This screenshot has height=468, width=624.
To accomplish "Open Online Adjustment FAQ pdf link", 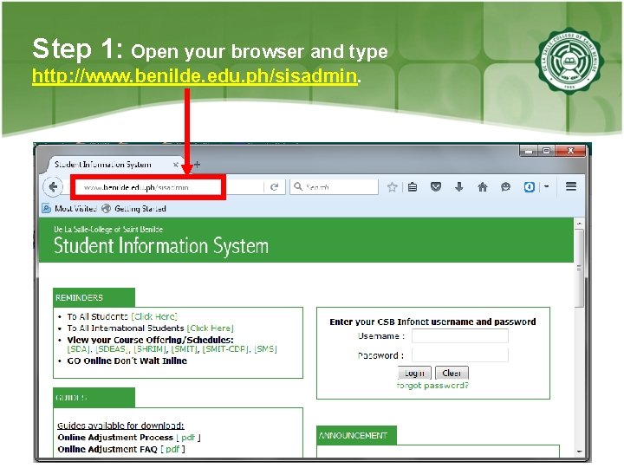I will 172,449.
